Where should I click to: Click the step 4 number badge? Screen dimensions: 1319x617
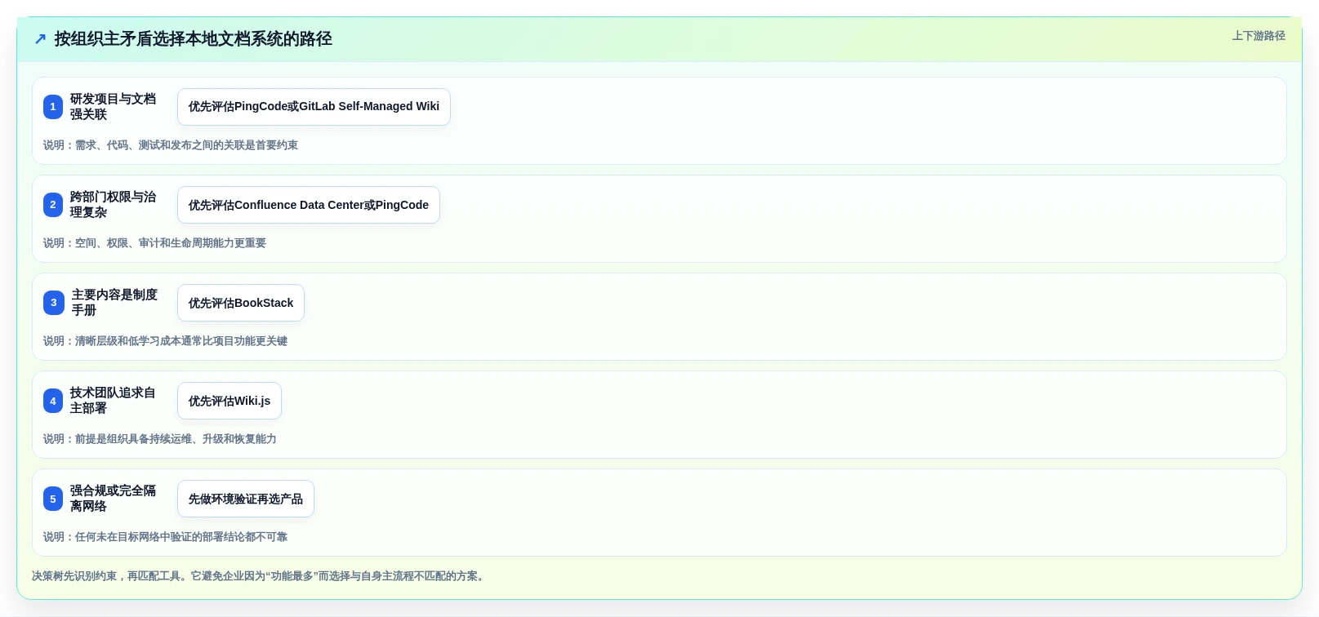pyautogui.click(x=53, y=401)
